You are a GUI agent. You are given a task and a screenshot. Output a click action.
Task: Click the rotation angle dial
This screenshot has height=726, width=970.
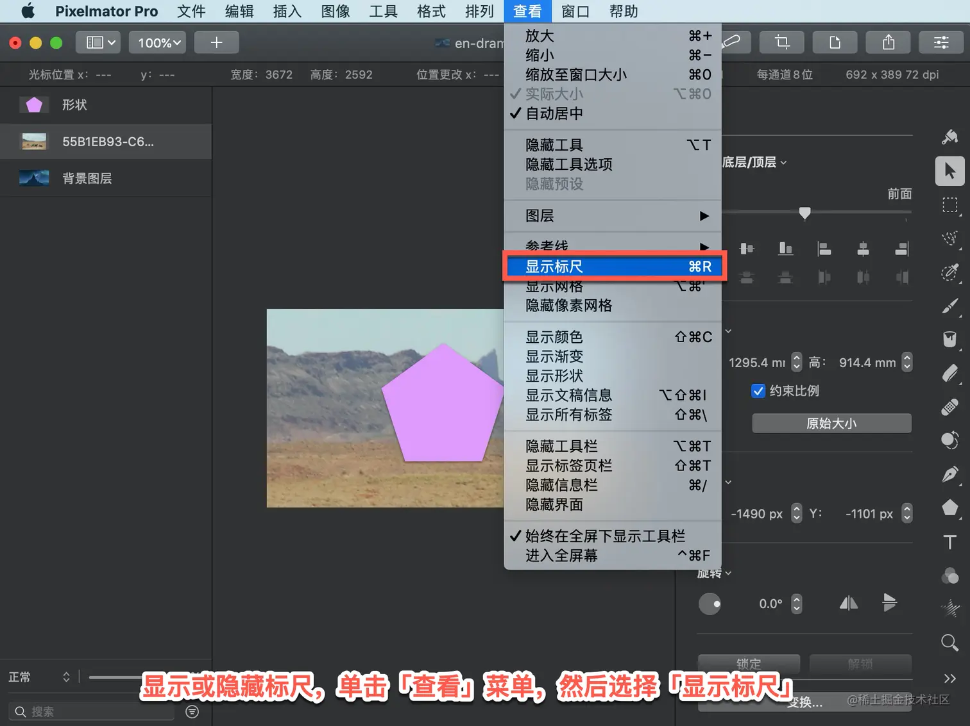[710, 604]
